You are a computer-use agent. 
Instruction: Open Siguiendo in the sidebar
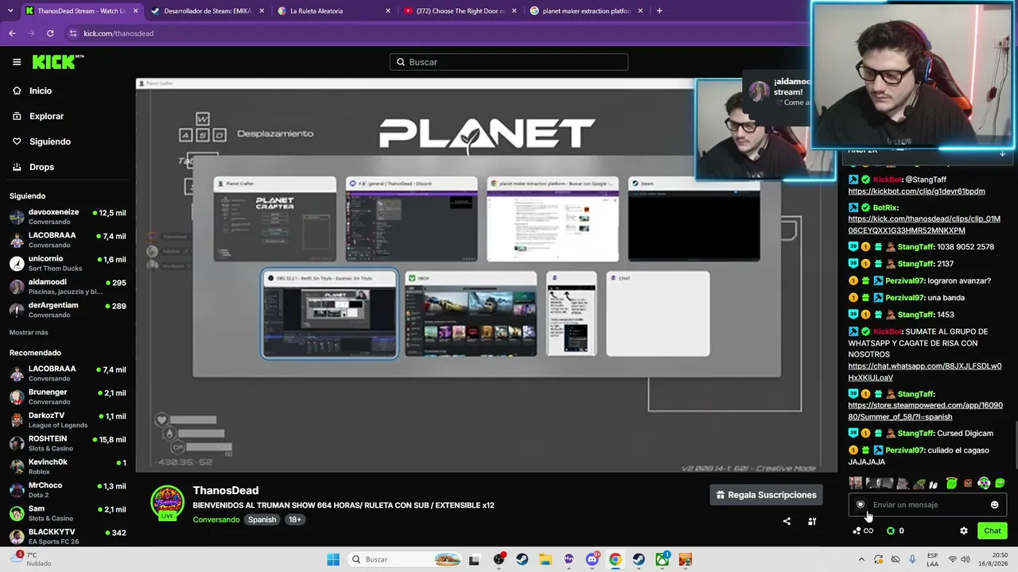pos(50,141)
